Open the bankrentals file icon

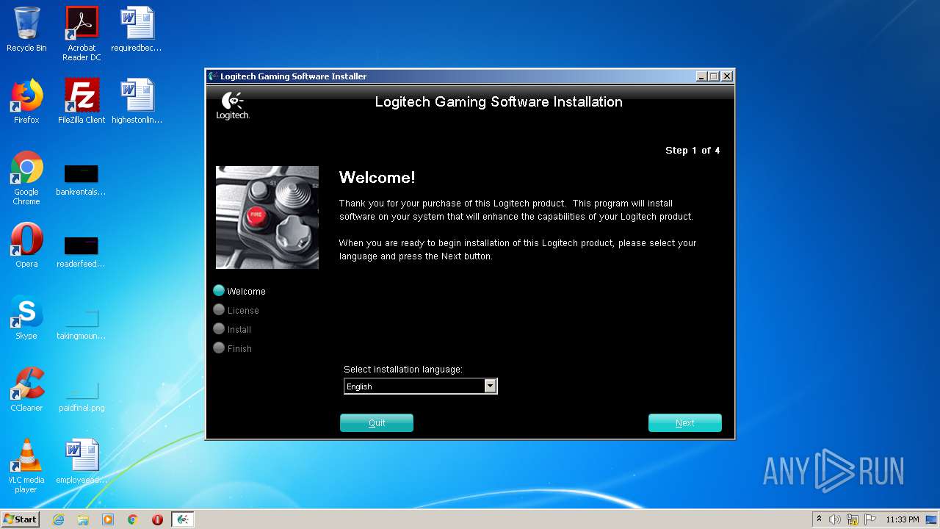[82, 180]
